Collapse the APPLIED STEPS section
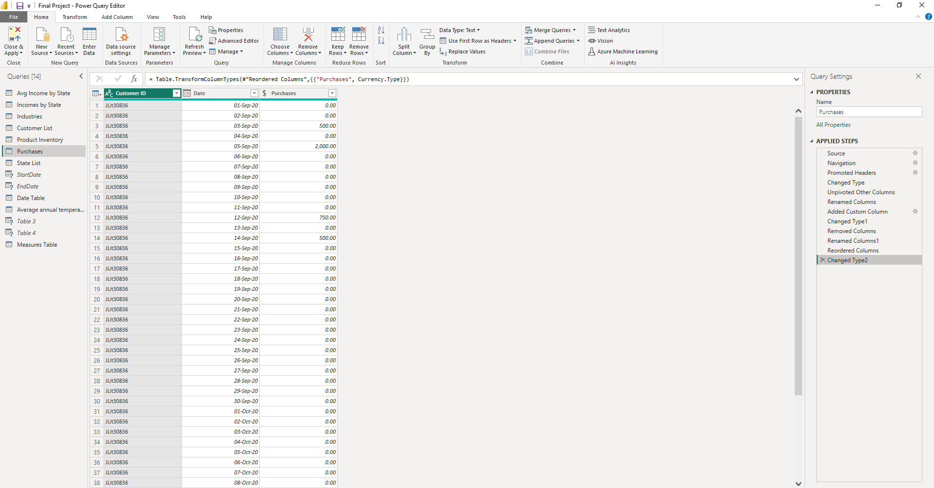 point(811,141)
